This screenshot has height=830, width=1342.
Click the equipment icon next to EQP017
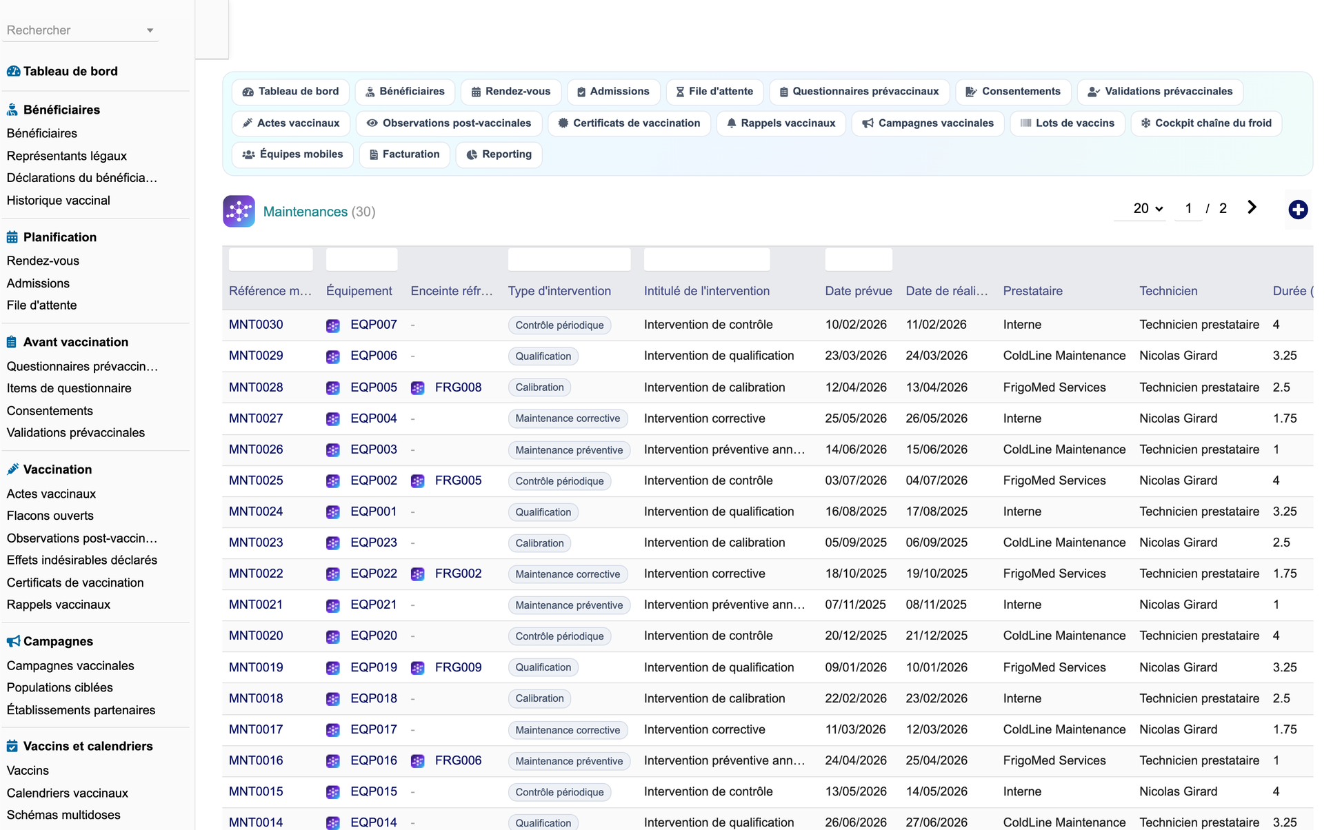click(x=333, y=730)
